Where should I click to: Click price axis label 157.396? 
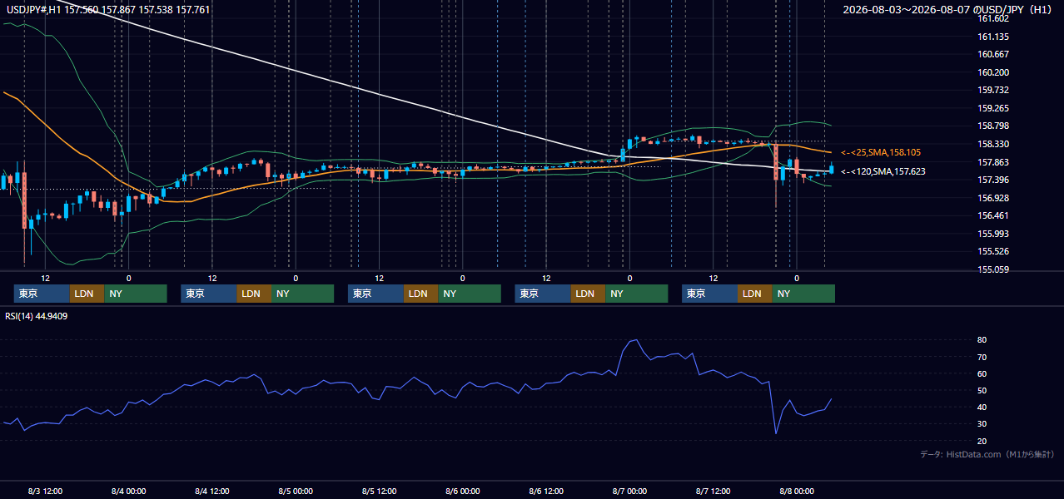pos(992,180)
